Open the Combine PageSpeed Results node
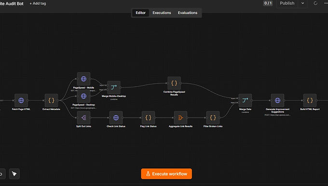 pyautogui.click(x=174, y=83)
